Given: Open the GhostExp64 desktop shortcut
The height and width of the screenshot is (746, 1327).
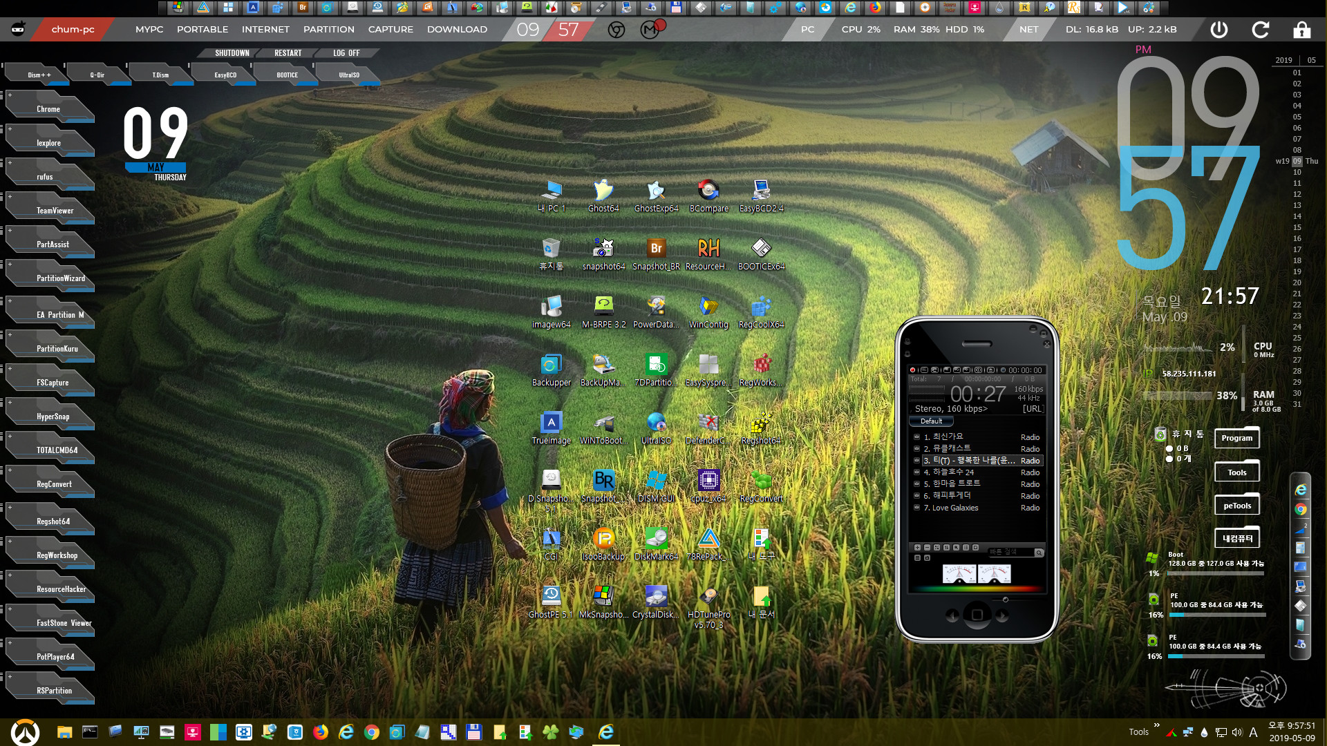Looking at the screenshot, I should 656,195.
